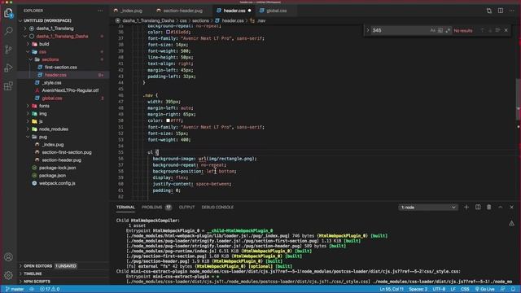Open webpack.config.js in the explorer

point(57,183)
